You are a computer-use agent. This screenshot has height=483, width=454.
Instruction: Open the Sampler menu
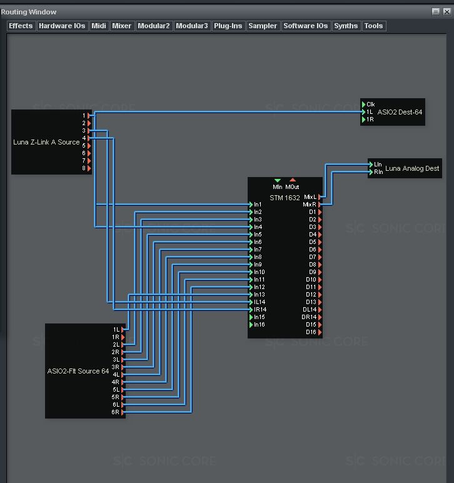point(263,26)
